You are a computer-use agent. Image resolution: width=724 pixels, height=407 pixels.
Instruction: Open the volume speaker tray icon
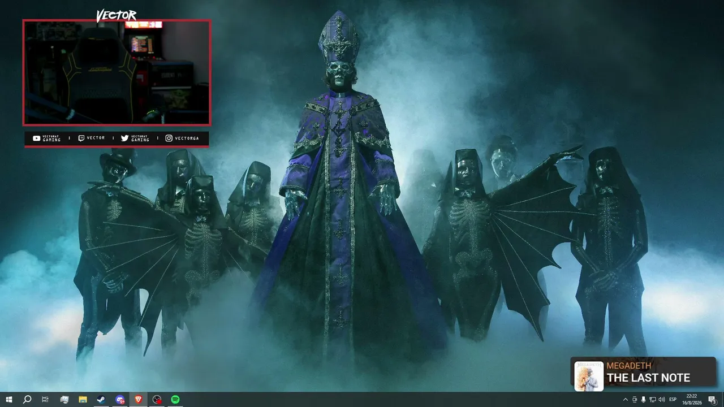(x=662, y=400)
